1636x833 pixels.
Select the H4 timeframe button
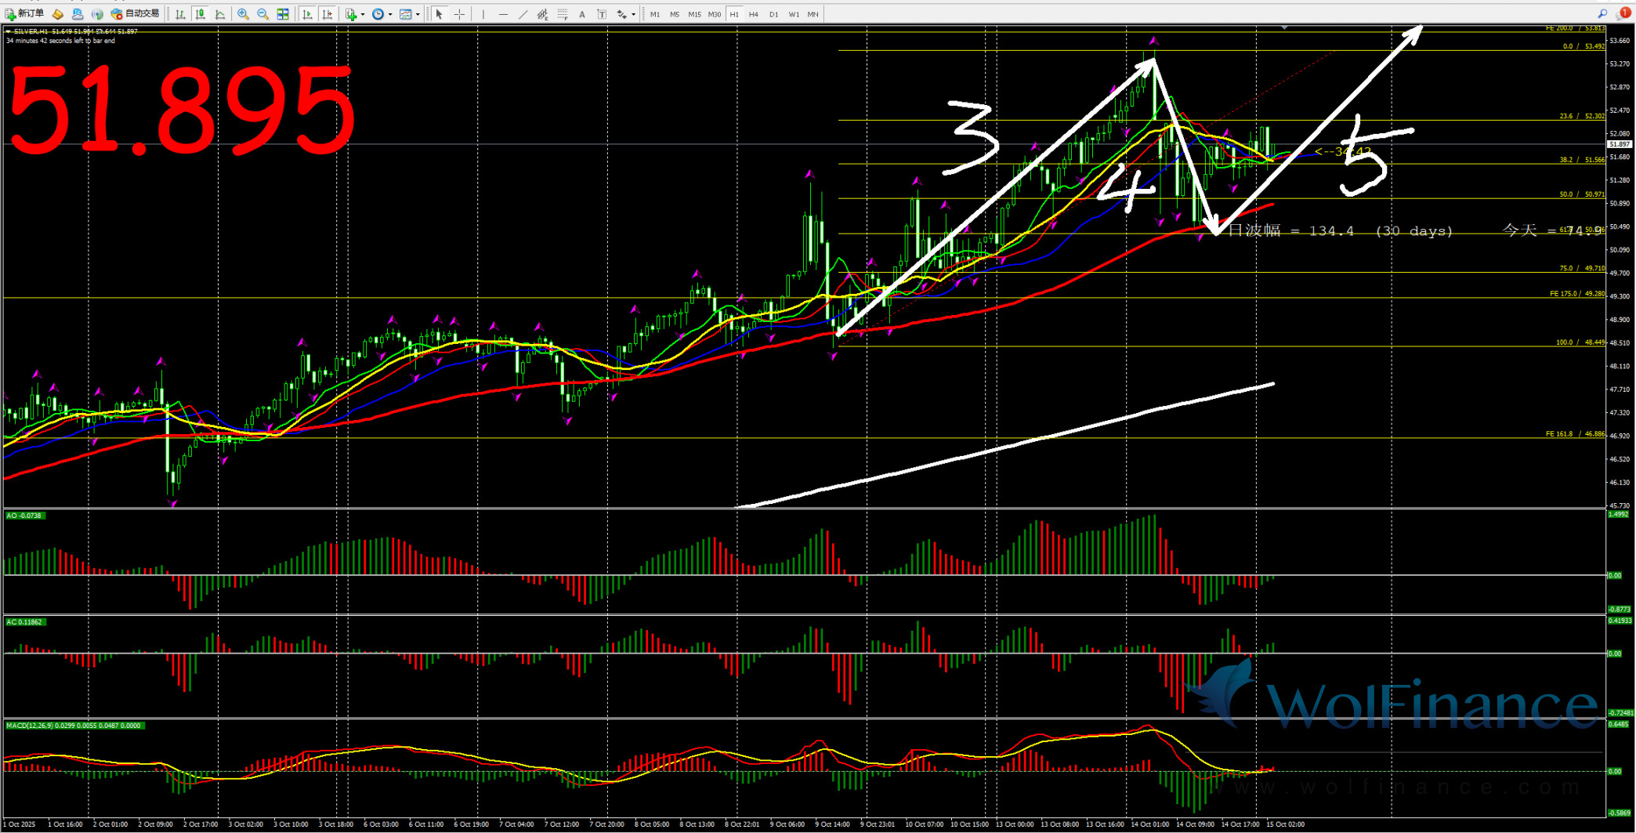coord(754,14)
